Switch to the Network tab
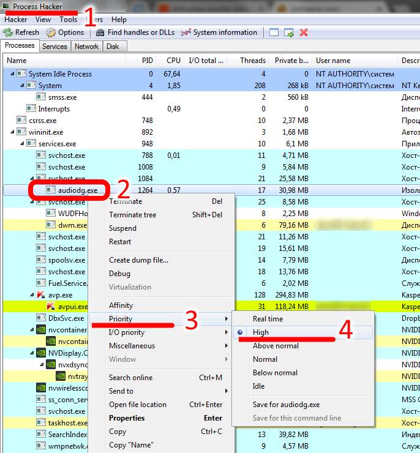The image size is (420, 453). [x=87, y=47]
